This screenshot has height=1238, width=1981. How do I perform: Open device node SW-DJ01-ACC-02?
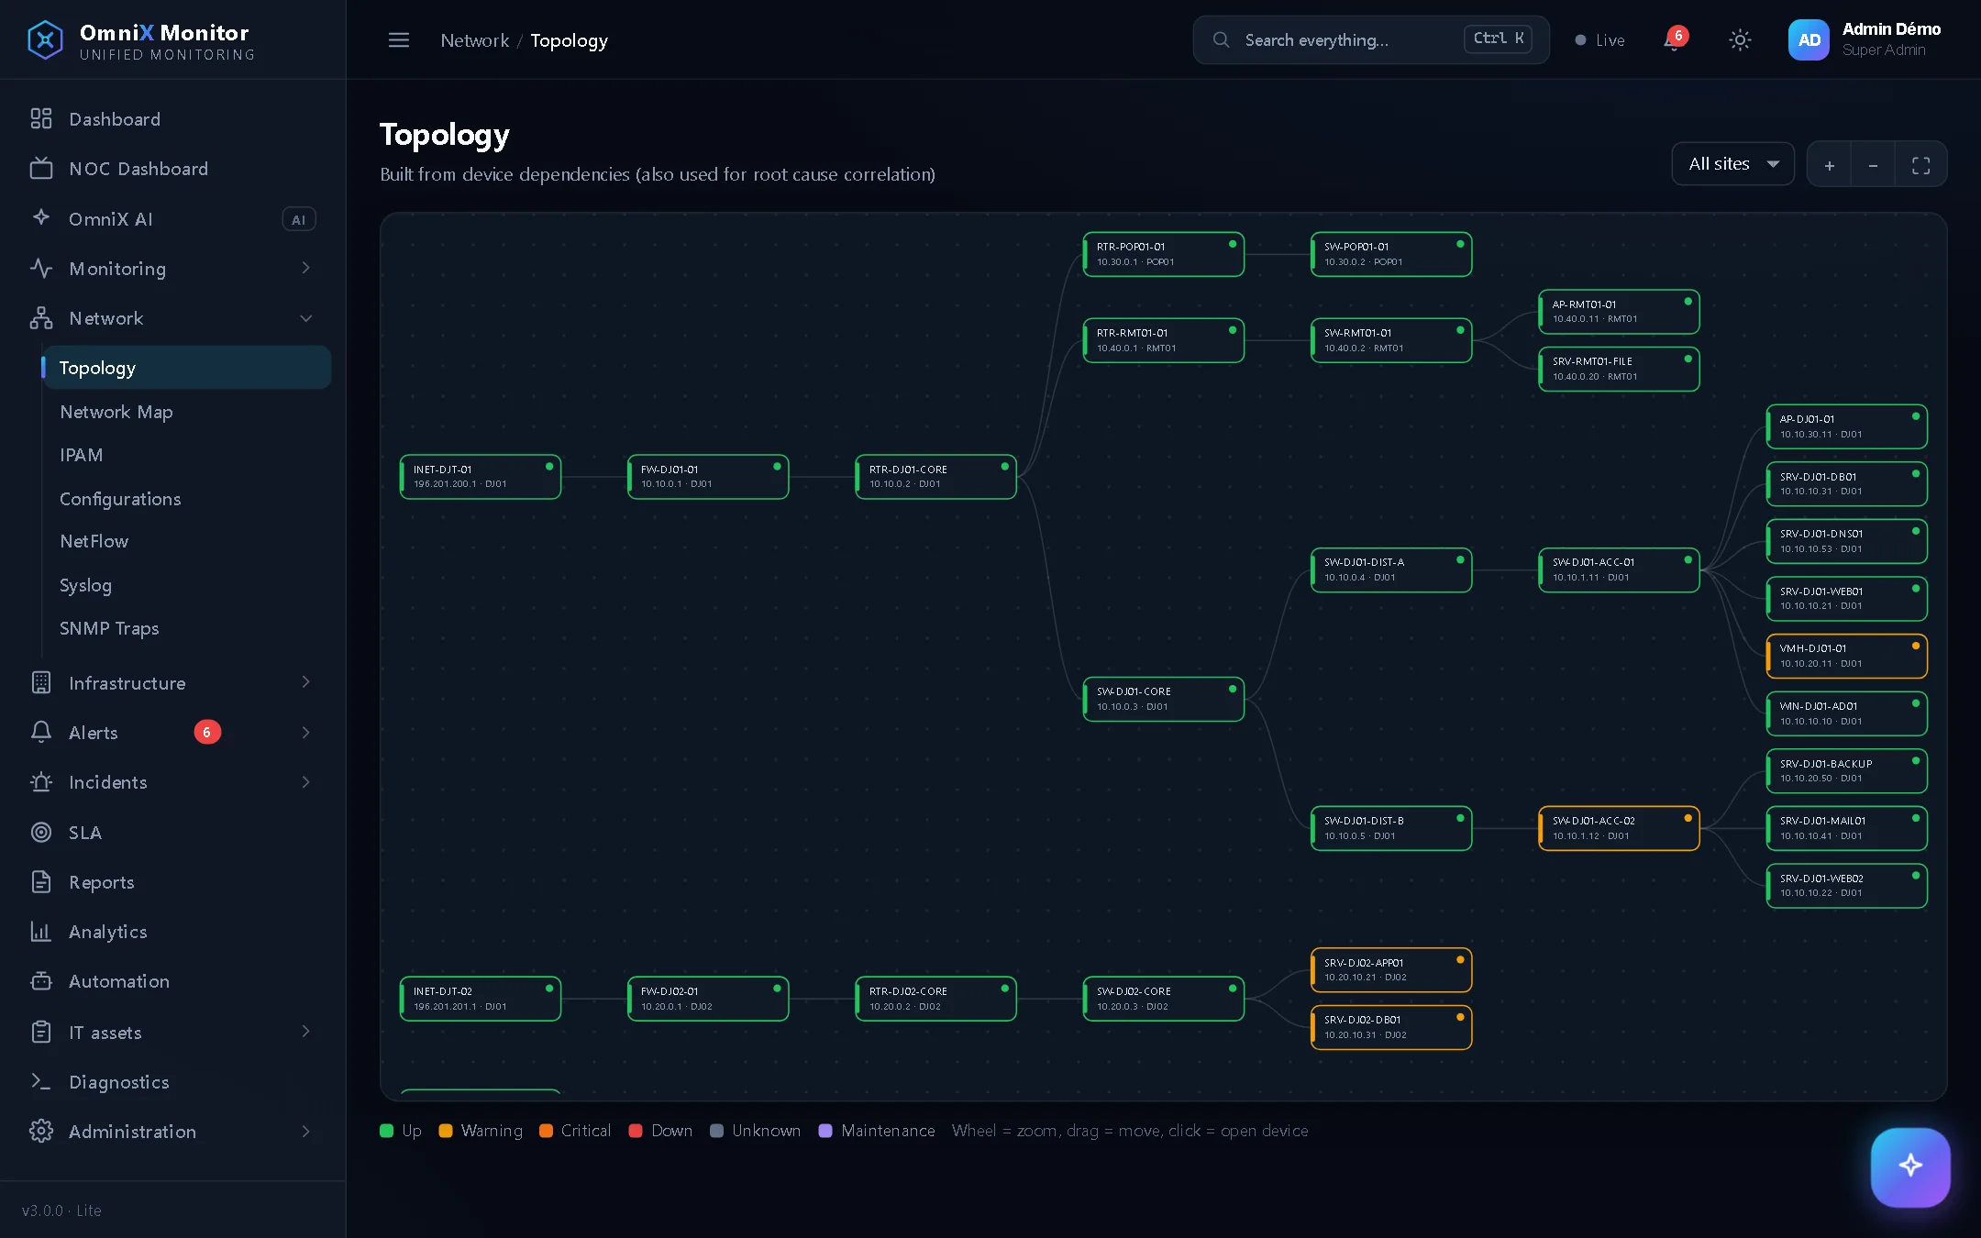1619,828
